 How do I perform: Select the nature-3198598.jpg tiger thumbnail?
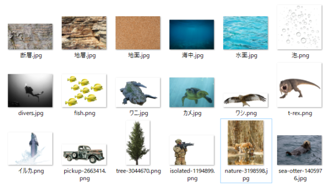click(246, 143)
